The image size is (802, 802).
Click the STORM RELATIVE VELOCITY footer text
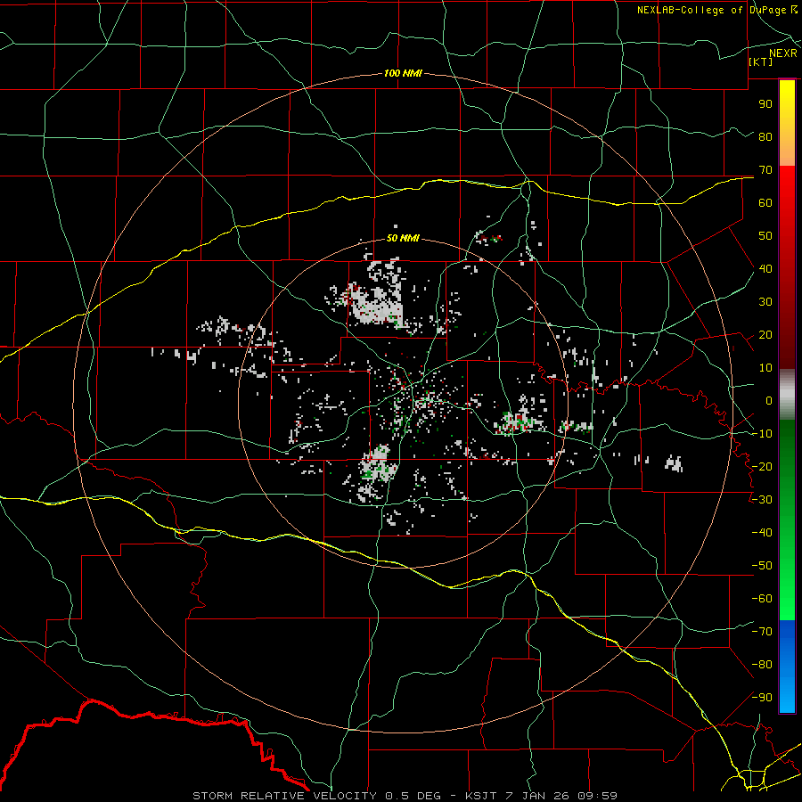coord(286,796)
